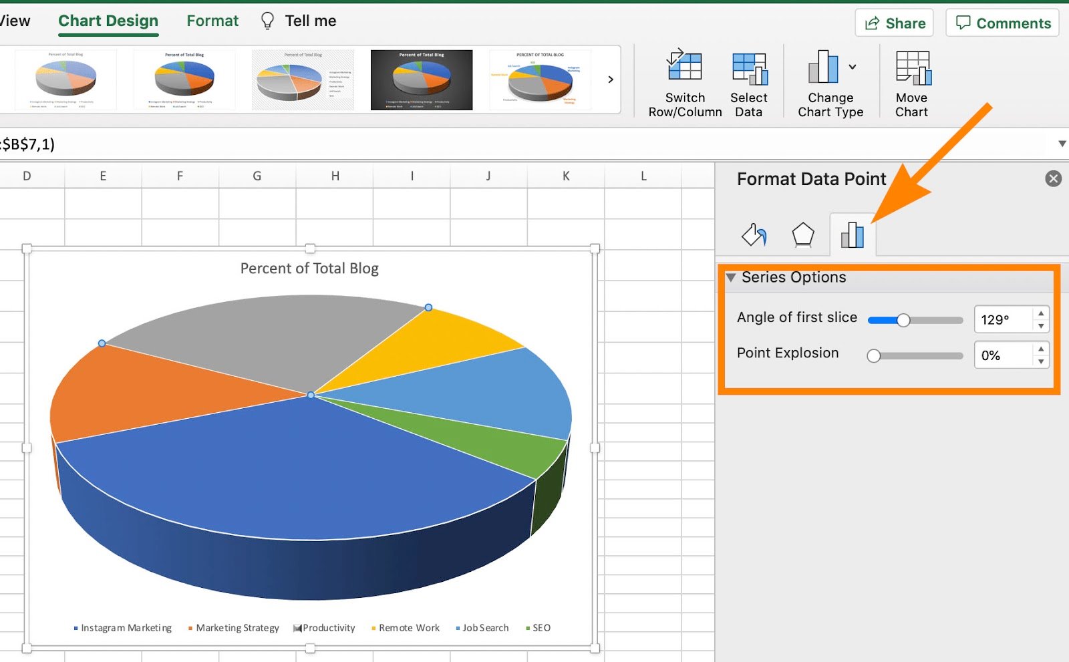Increase angle using the stepper up arrow

(x=1040, y=313)
